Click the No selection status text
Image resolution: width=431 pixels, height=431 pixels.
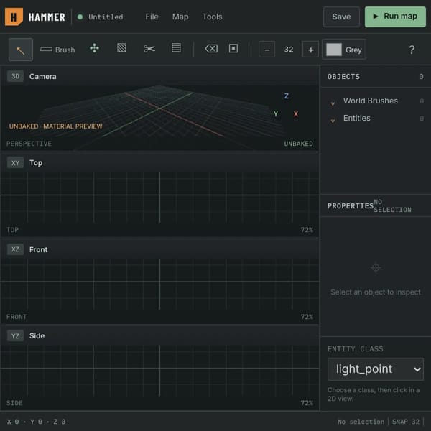tap(361, 422)
